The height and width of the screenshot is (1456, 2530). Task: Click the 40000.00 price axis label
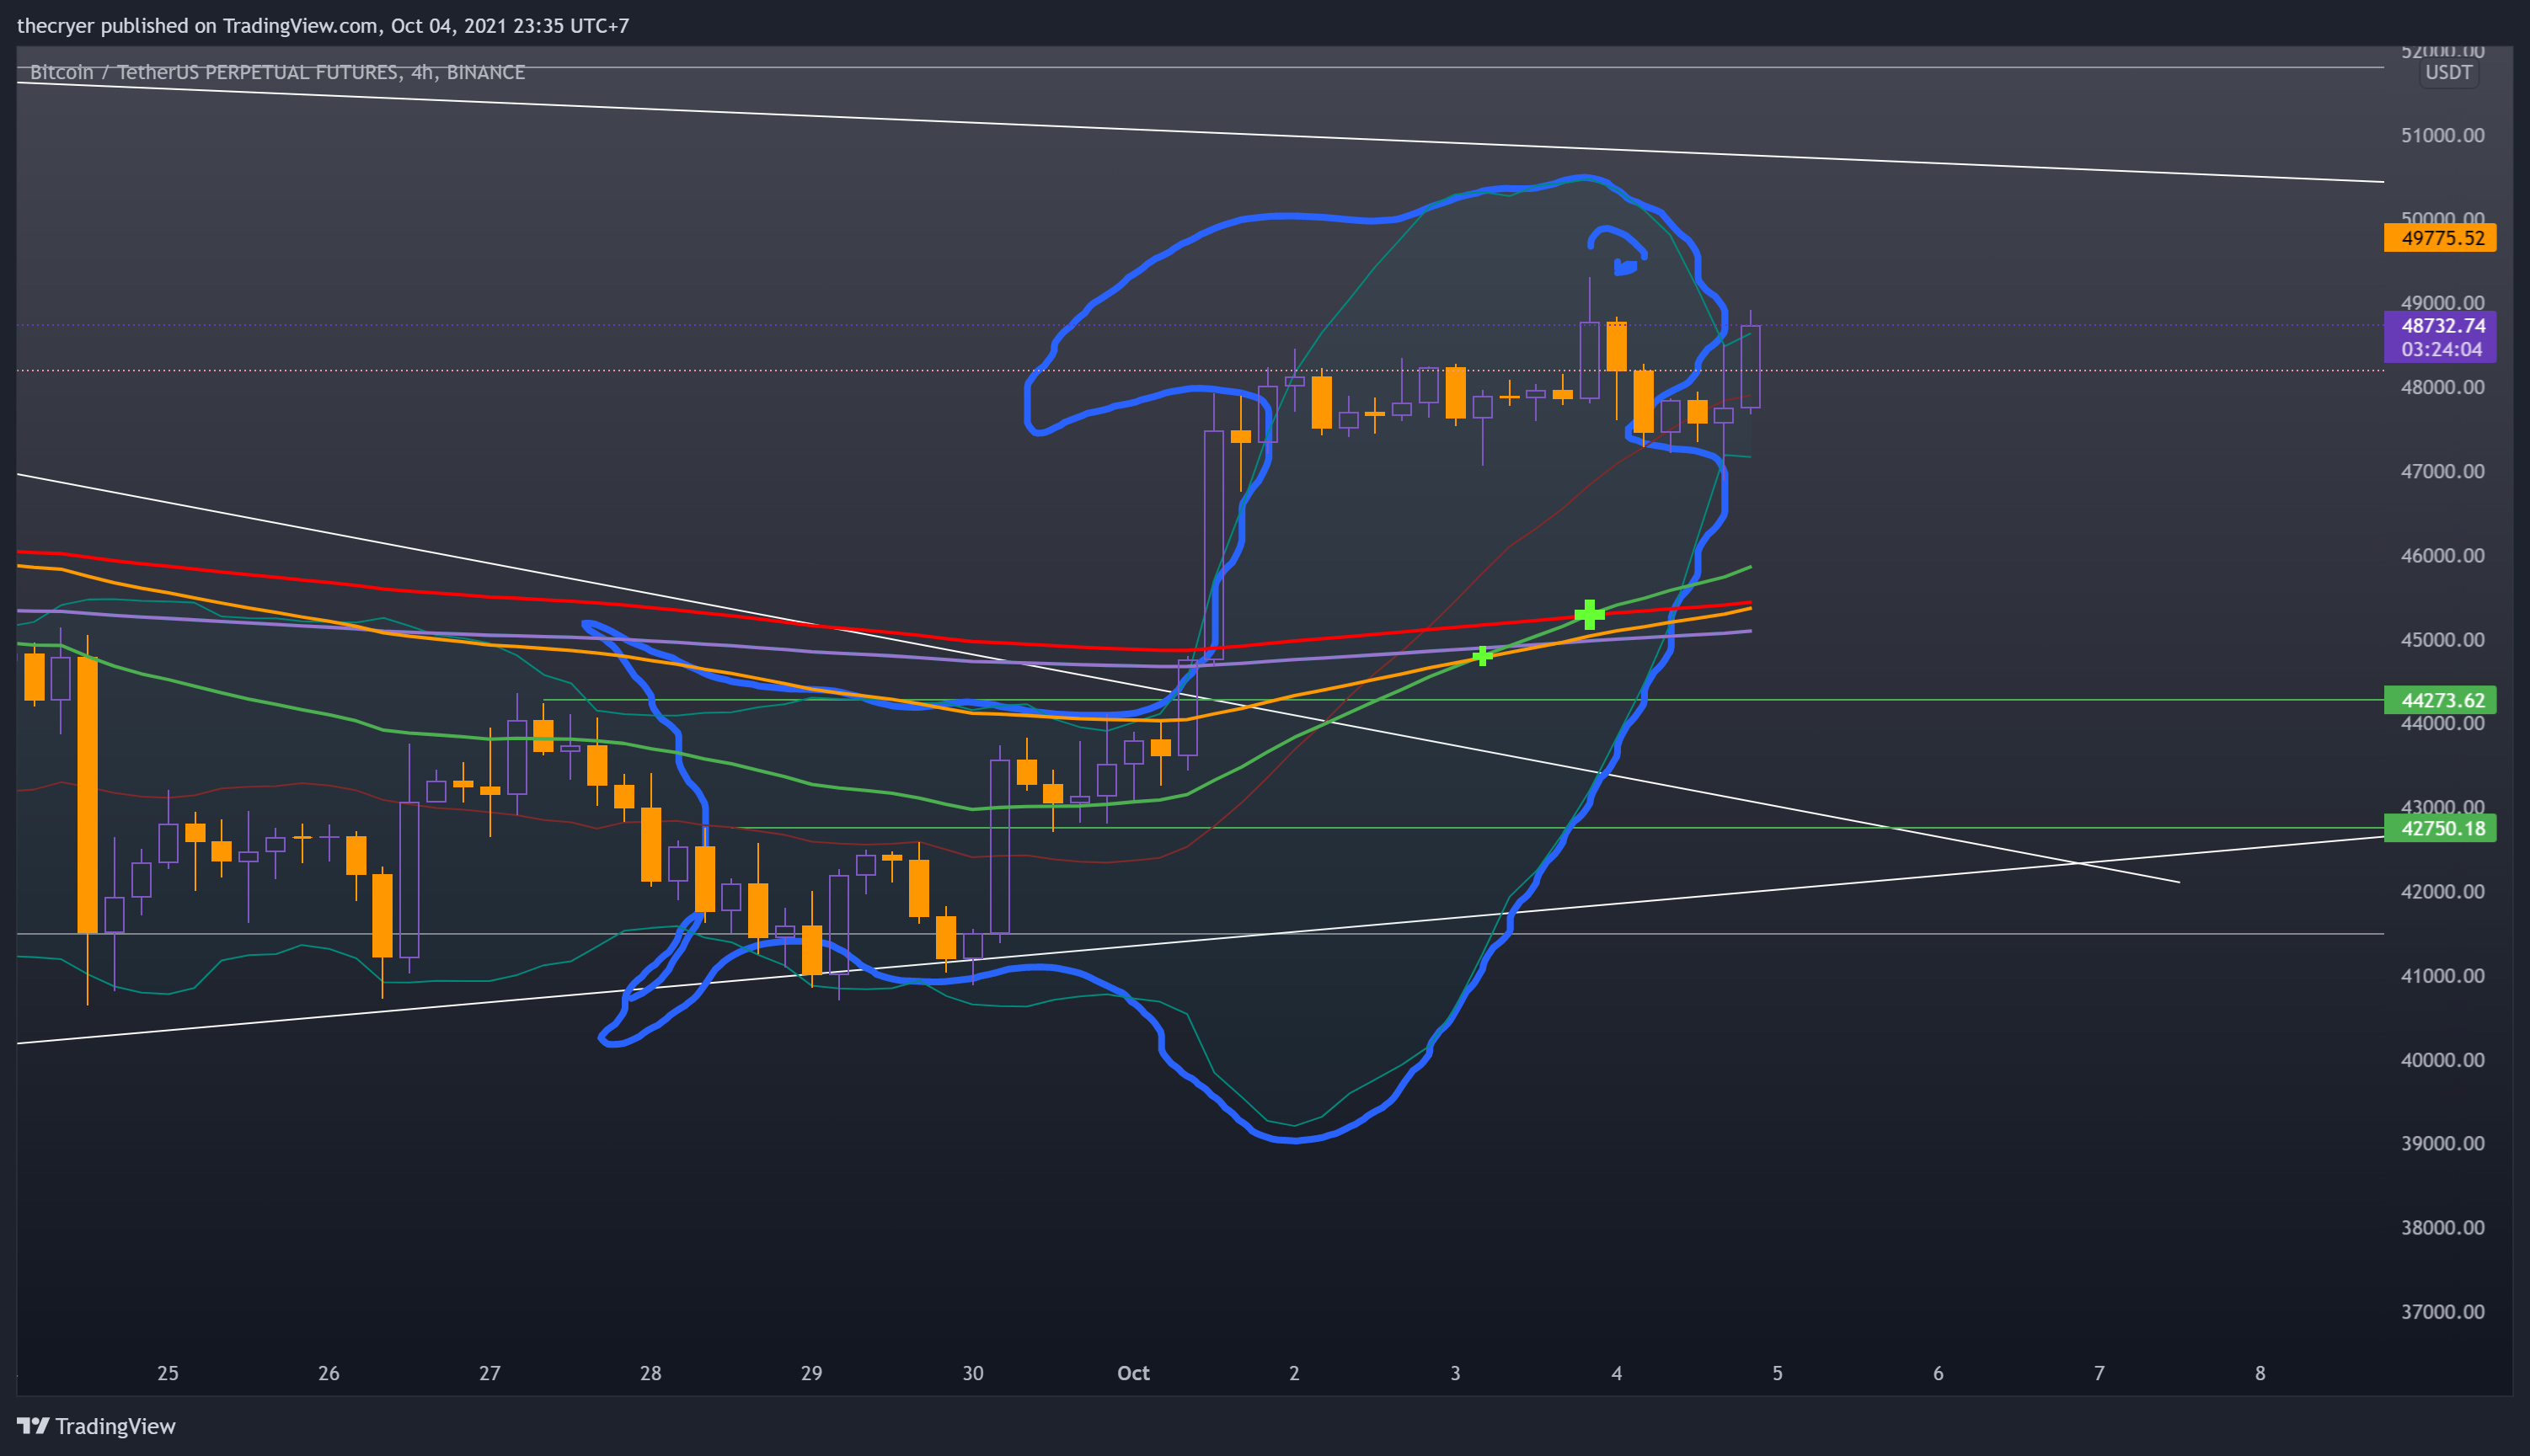point(2442,1059)
